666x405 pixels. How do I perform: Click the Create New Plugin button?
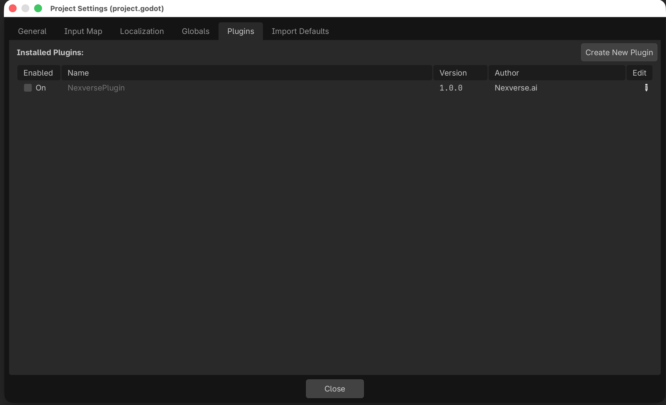pyautogui.click(x=619, y=52)
